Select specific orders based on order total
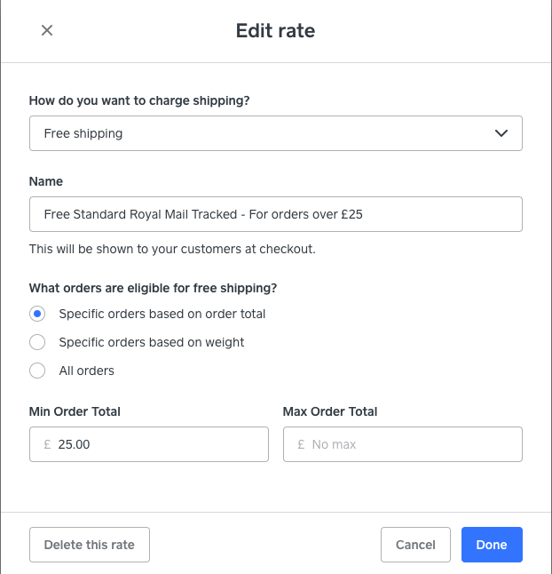This screenshot has height=574, width=552. coord(37,314)
